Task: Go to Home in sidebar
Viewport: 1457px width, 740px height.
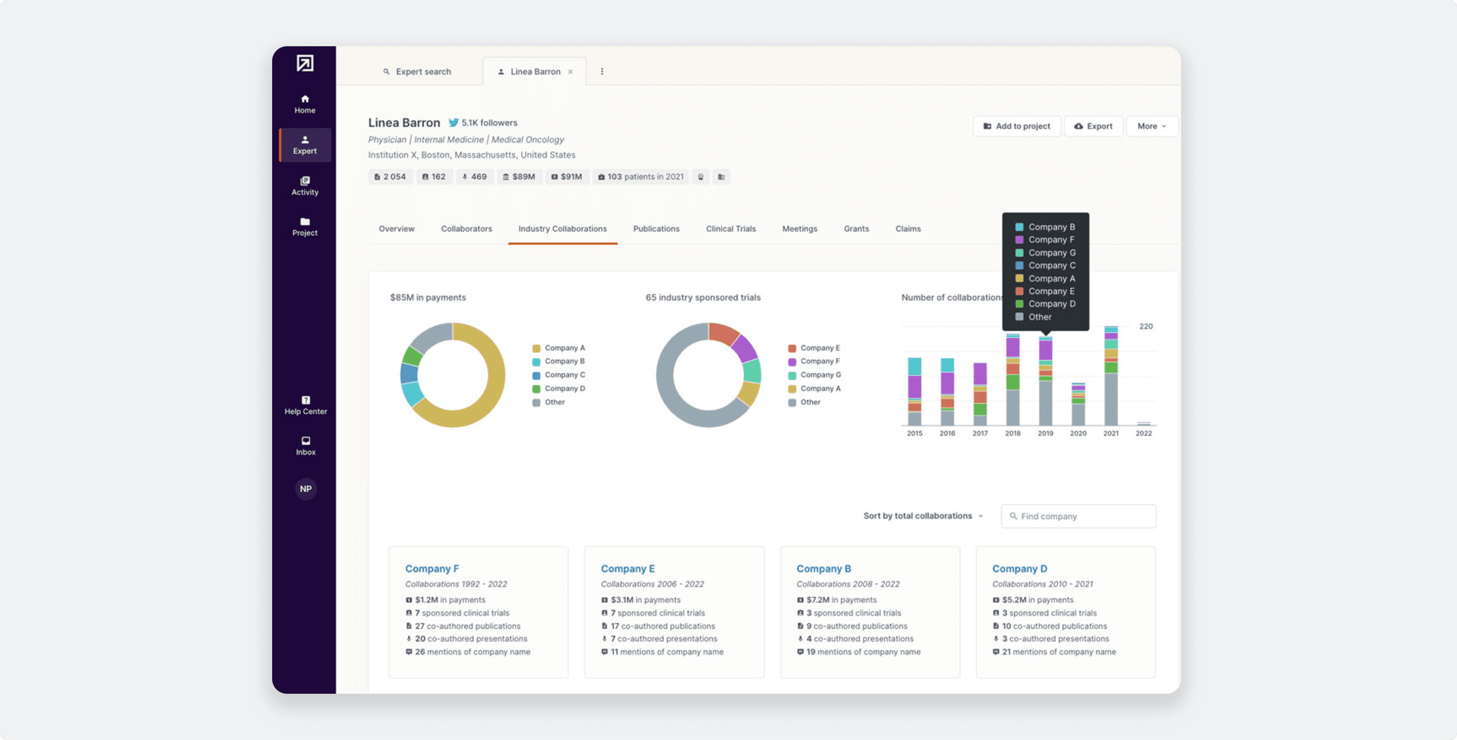Action: [305, 105]
